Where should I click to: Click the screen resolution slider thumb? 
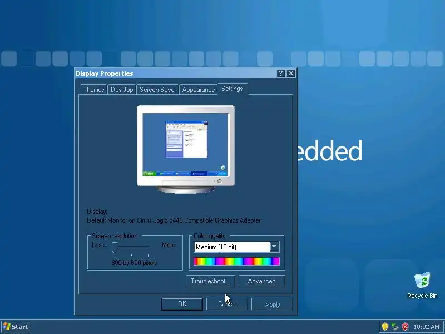coord(115,247)
